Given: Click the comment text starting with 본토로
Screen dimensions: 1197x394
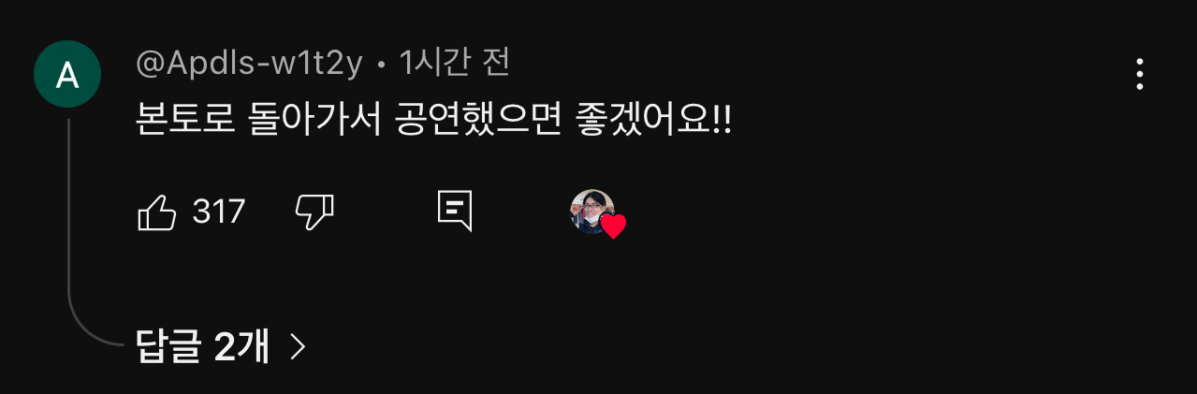Looking at the screenshot, I should click(x=433, y=119).
